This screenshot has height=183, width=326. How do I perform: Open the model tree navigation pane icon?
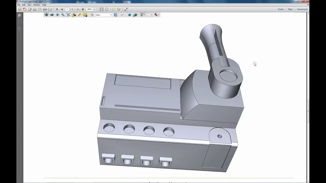[19, 29]
